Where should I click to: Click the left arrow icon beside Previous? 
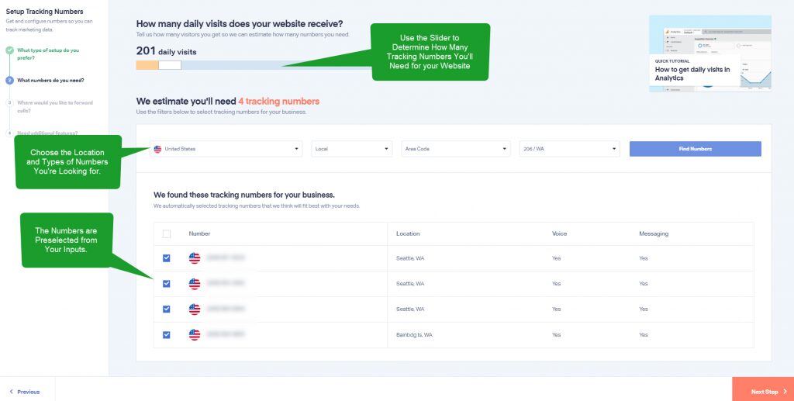(10, 392)
